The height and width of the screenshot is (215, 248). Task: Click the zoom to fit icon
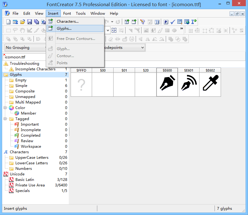114,30
